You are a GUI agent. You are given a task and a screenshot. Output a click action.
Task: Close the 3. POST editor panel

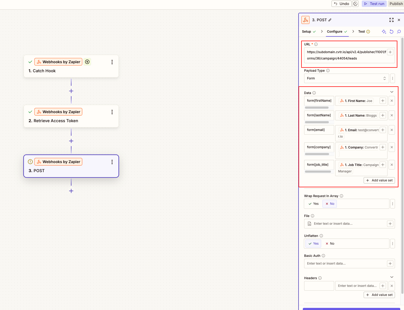[399, 20]
